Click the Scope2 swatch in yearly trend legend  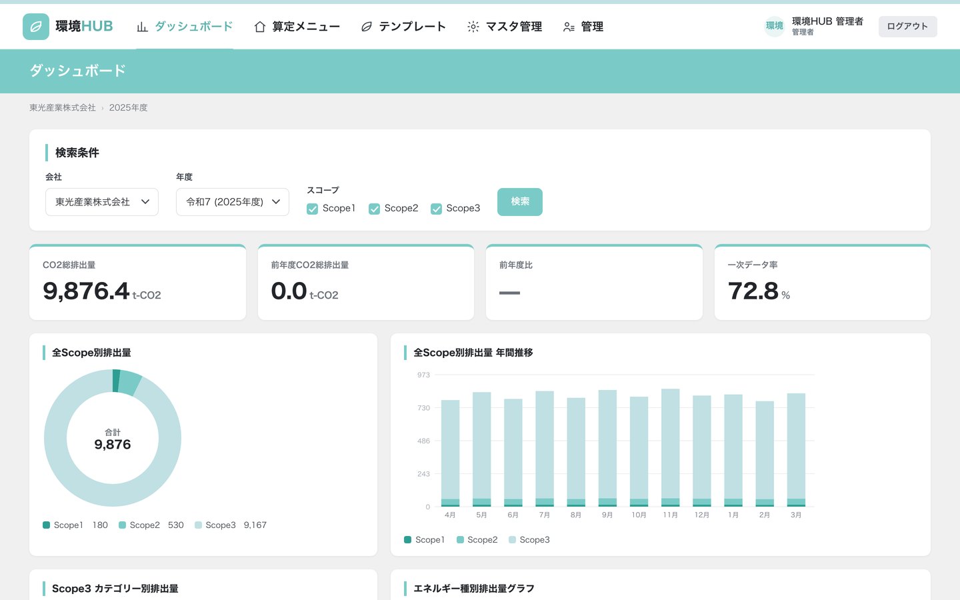click(x=460, y=540)
